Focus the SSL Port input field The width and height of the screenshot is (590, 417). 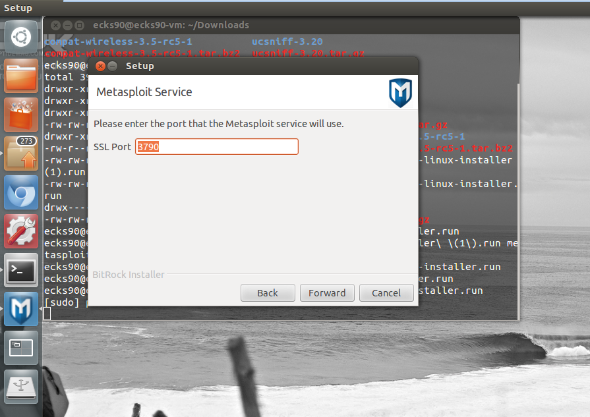(x=217, y=147)
